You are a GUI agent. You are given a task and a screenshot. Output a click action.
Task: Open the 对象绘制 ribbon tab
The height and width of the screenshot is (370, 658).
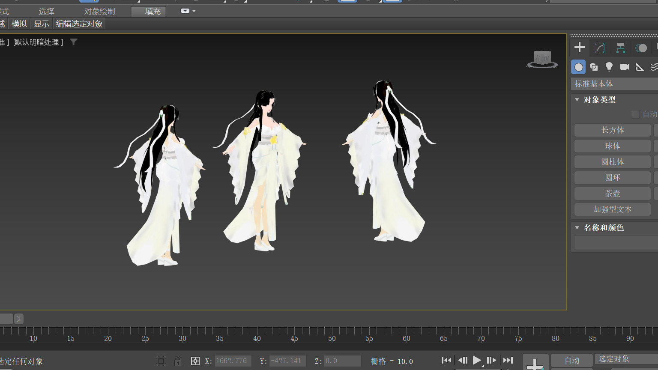[x=99, y=11]
